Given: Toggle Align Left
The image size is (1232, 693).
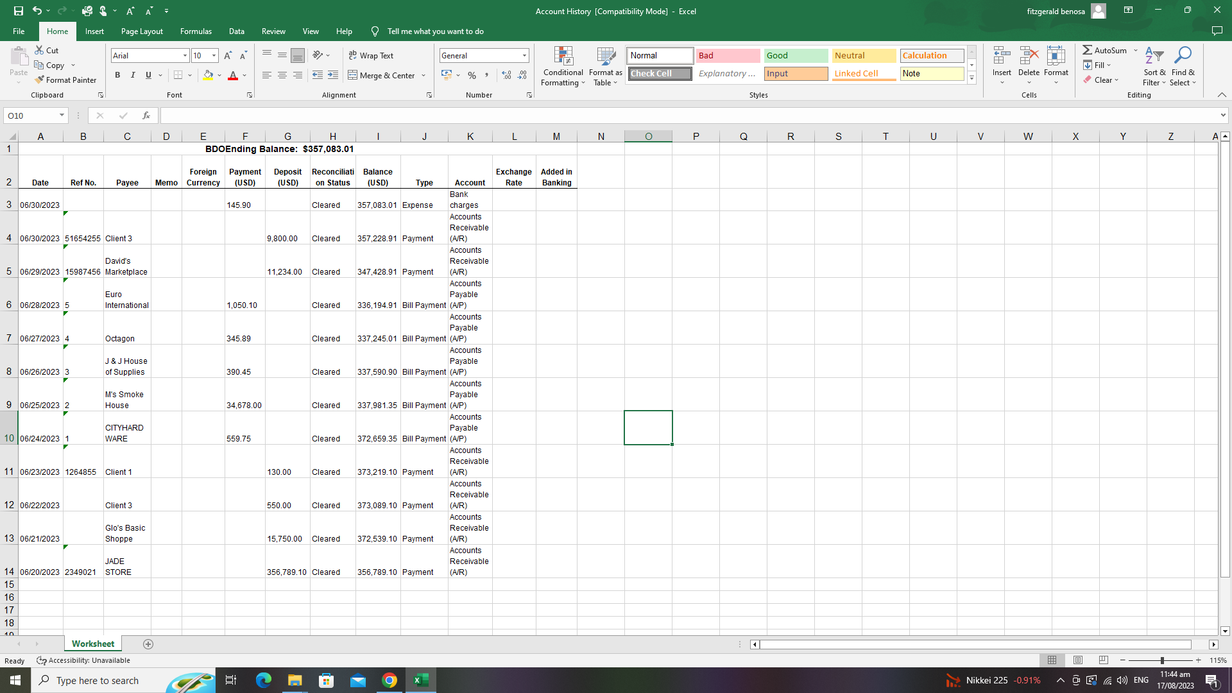Looking at the screenshot, I should click(x=267, y=75).
